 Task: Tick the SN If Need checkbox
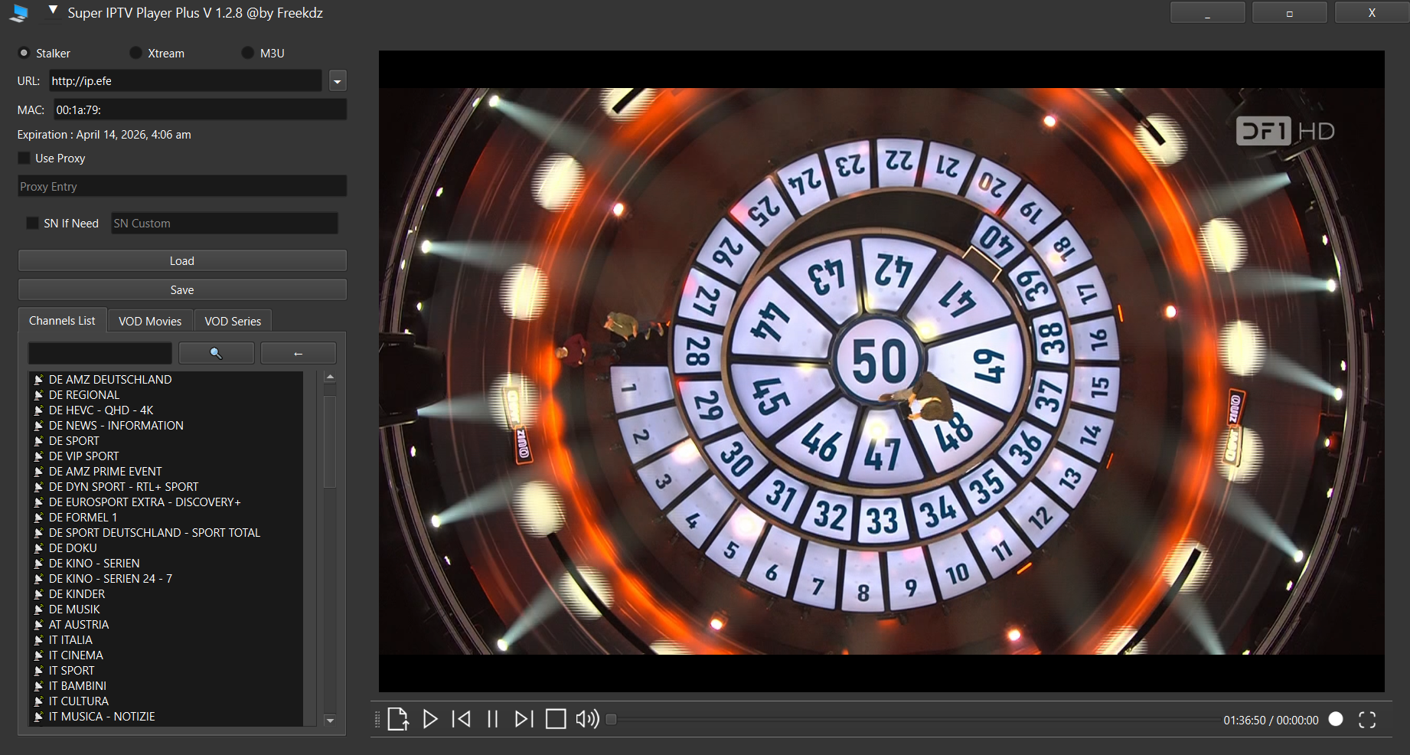pos(32,223)
